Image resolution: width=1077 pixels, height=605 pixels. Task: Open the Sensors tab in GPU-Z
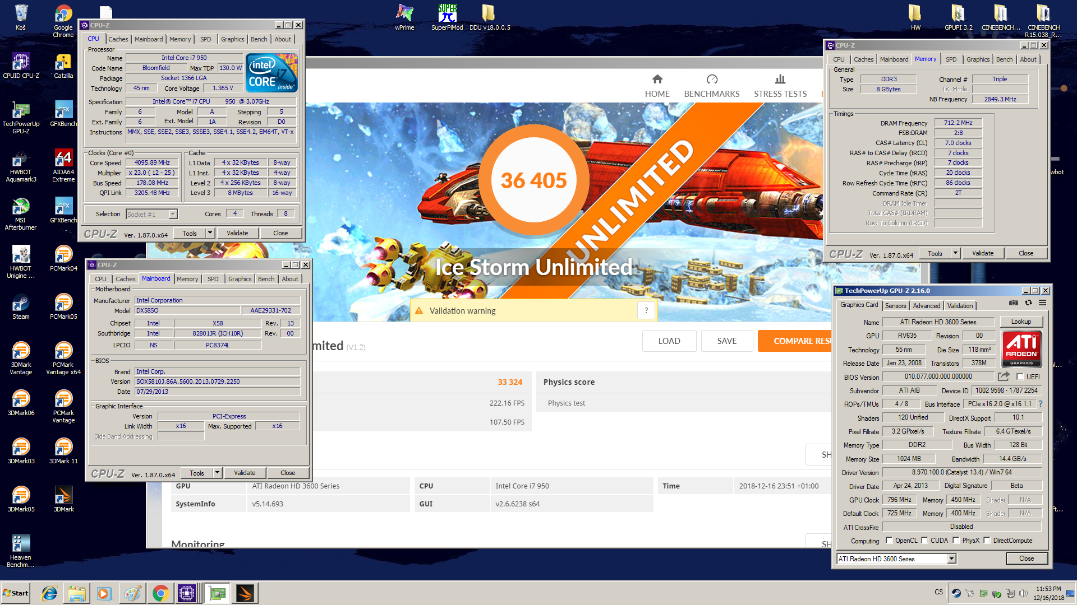895,306
